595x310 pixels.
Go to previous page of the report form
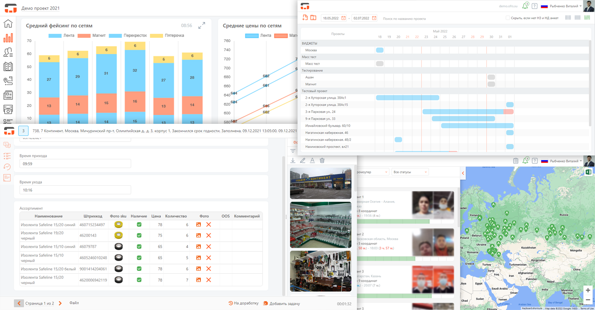[19, 303]
